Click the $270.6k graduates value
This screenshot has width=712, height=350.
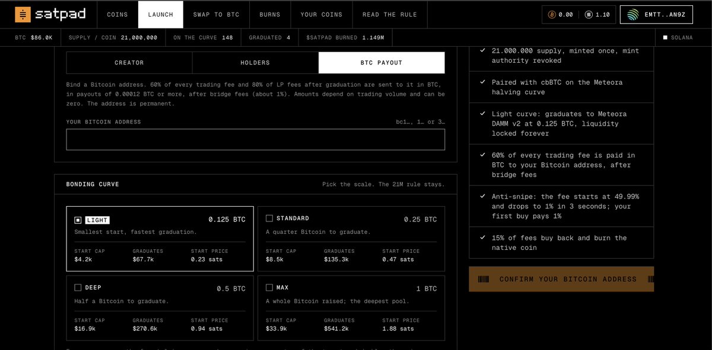pos(145,329)
